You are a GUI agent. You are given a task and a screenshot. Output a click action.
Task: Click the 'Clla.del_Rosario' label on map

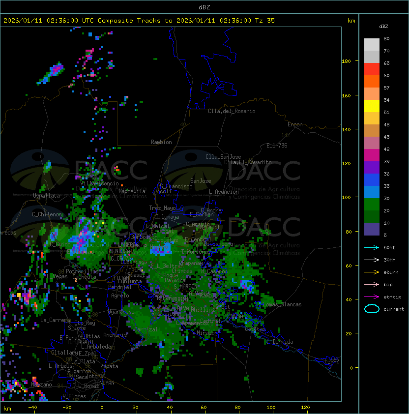(232, 111)
